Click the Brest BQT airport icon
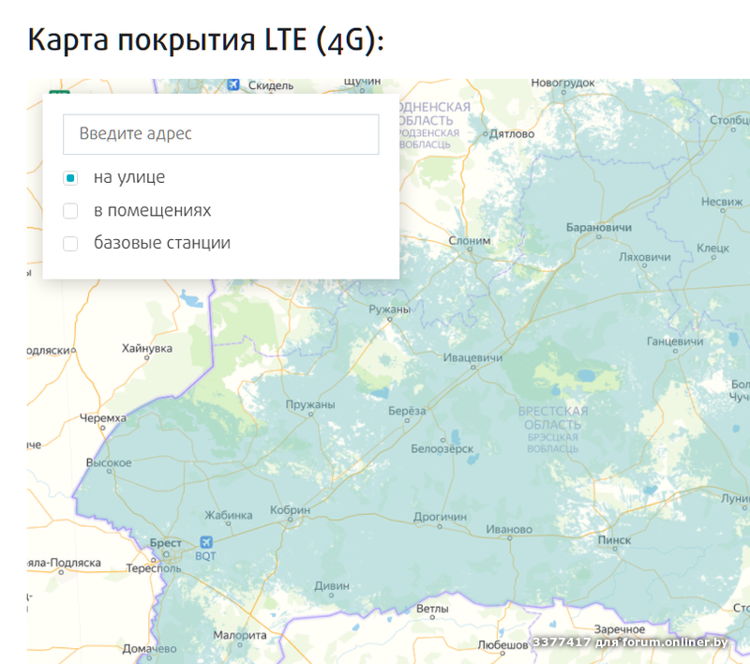Screen dimensions: 750x664 [x=205, y=543]
